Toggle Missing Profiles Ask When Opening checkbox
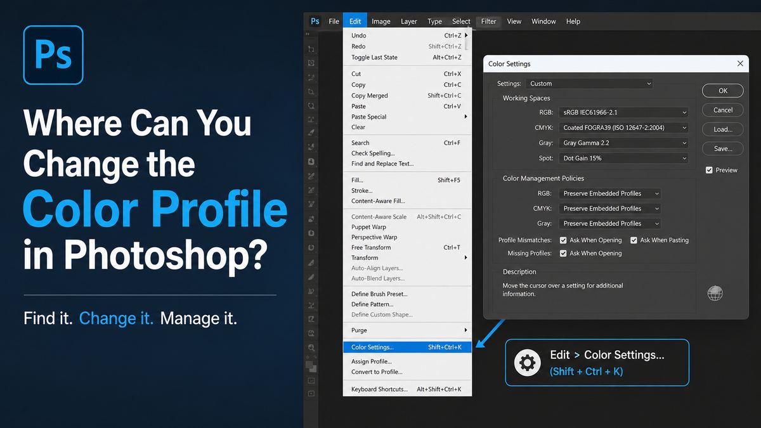This screenshot has width=761, height=428. tap(563, 253)
